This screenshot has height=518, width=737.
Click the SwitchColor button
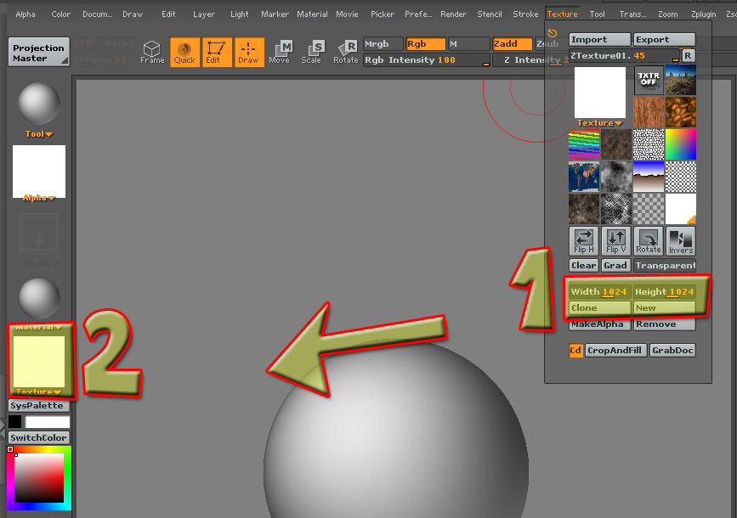tap(39, 437)
